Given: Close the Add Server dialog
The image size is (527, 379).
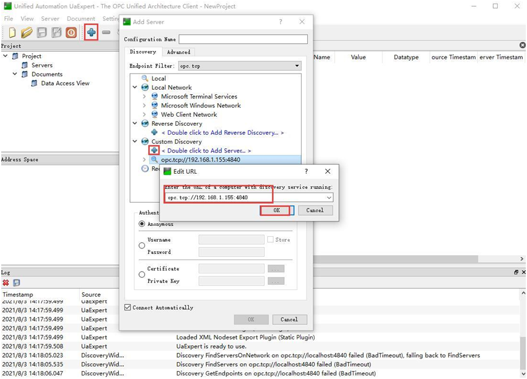Looking at the screenshot, I should pos(302,22).
